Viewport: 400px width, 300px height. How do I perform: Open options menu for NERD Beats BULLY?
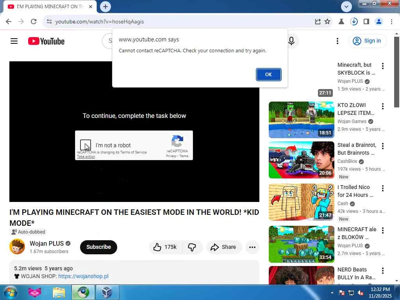[x=383, y=271]
